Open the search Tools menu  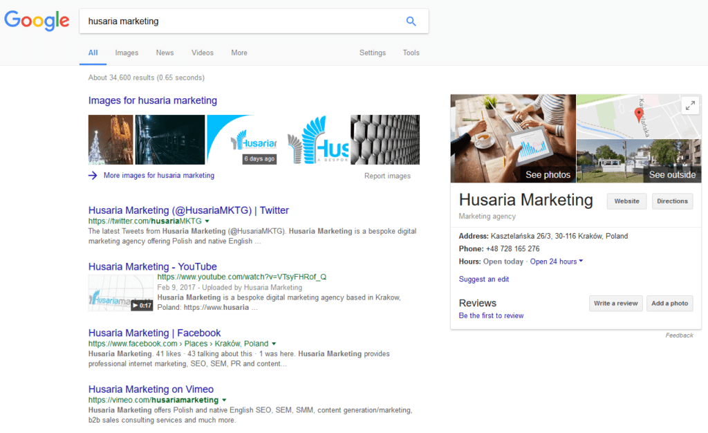click(x=411, y=53)
